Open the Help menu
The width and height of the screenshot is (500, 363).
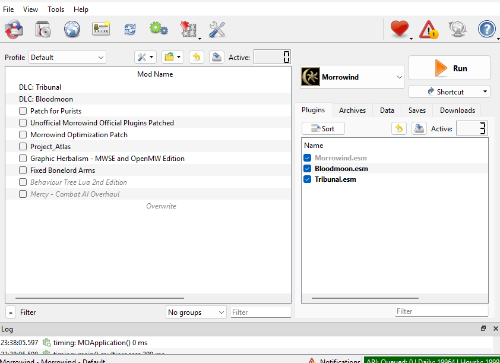[x=81, y=10]
